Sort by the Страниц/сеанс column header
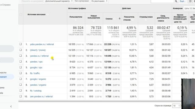 tap(146, 17)
